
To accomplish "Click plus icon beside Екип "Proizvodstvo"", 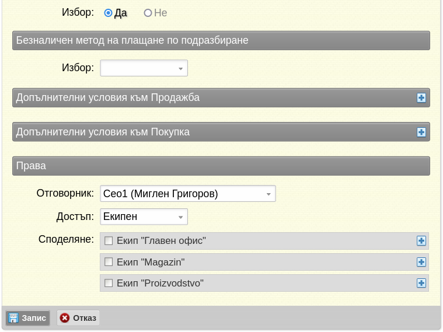I will click(421, 283).
